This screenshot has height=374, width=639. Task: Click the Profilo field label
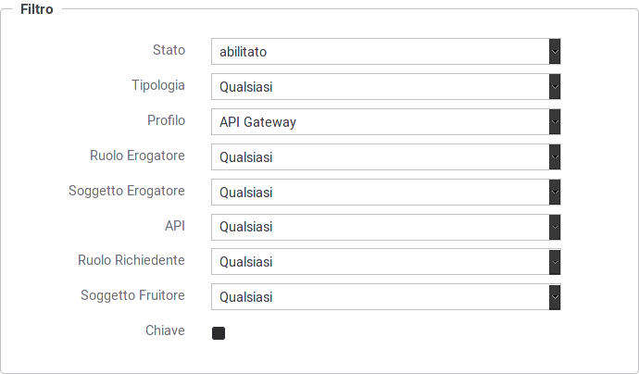(167, 120)
